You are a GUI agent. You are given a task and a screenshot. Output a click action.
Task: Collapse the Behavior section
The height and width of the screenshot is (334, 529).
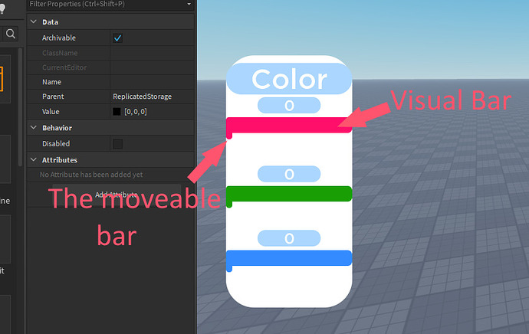(x=34, y=128)
